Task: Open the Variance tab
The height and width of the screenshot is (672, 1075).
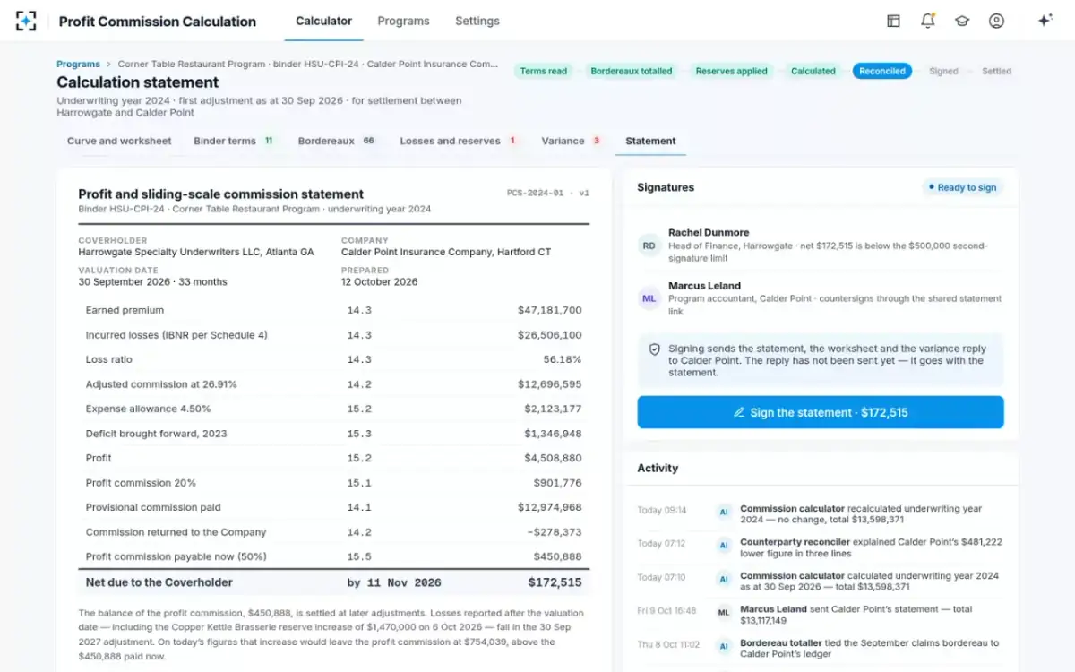Action: (571, 141)
